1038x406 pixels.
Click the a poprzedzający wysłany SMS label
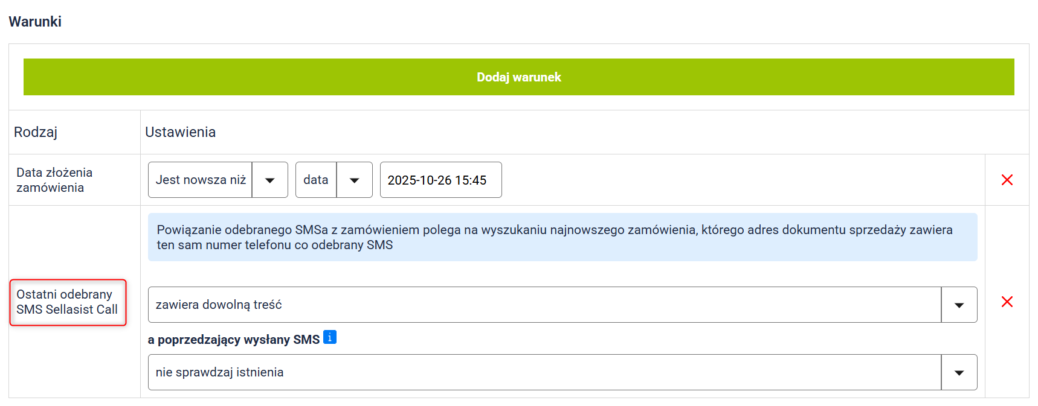pos(234,340)
